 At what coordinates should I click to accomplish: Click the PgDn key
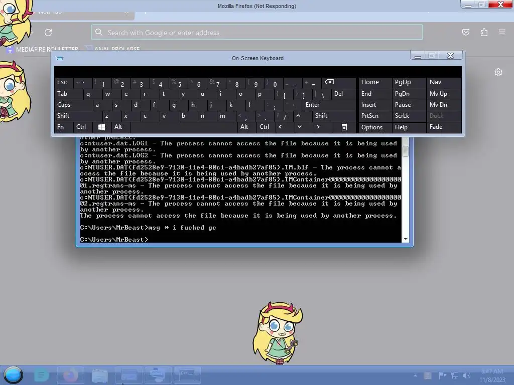[409, 94]
